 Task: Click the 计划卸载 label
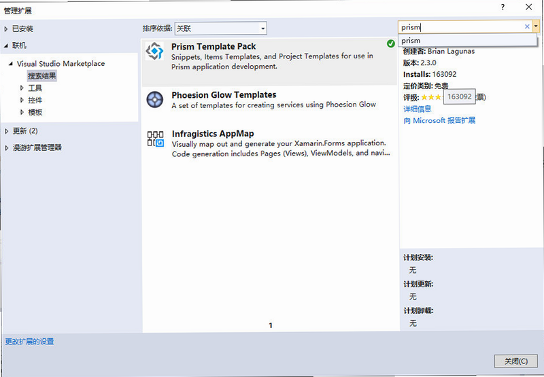pyautogui.click(x=418, y=310)
